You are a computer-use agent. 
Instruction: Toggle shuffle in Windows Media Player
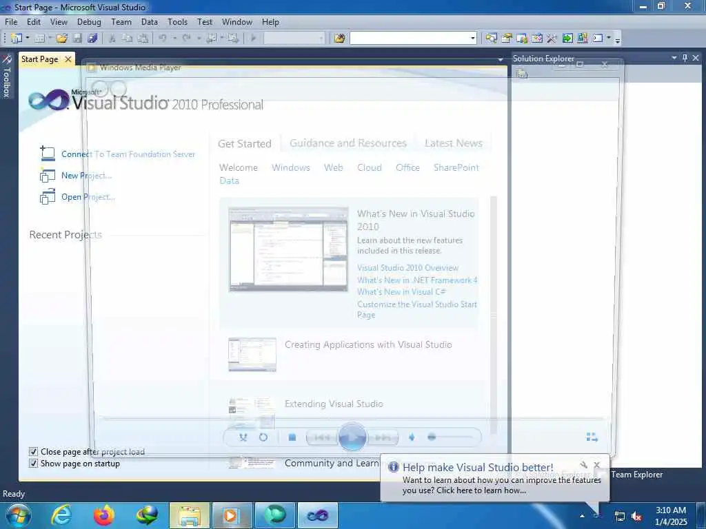point(243,437)
